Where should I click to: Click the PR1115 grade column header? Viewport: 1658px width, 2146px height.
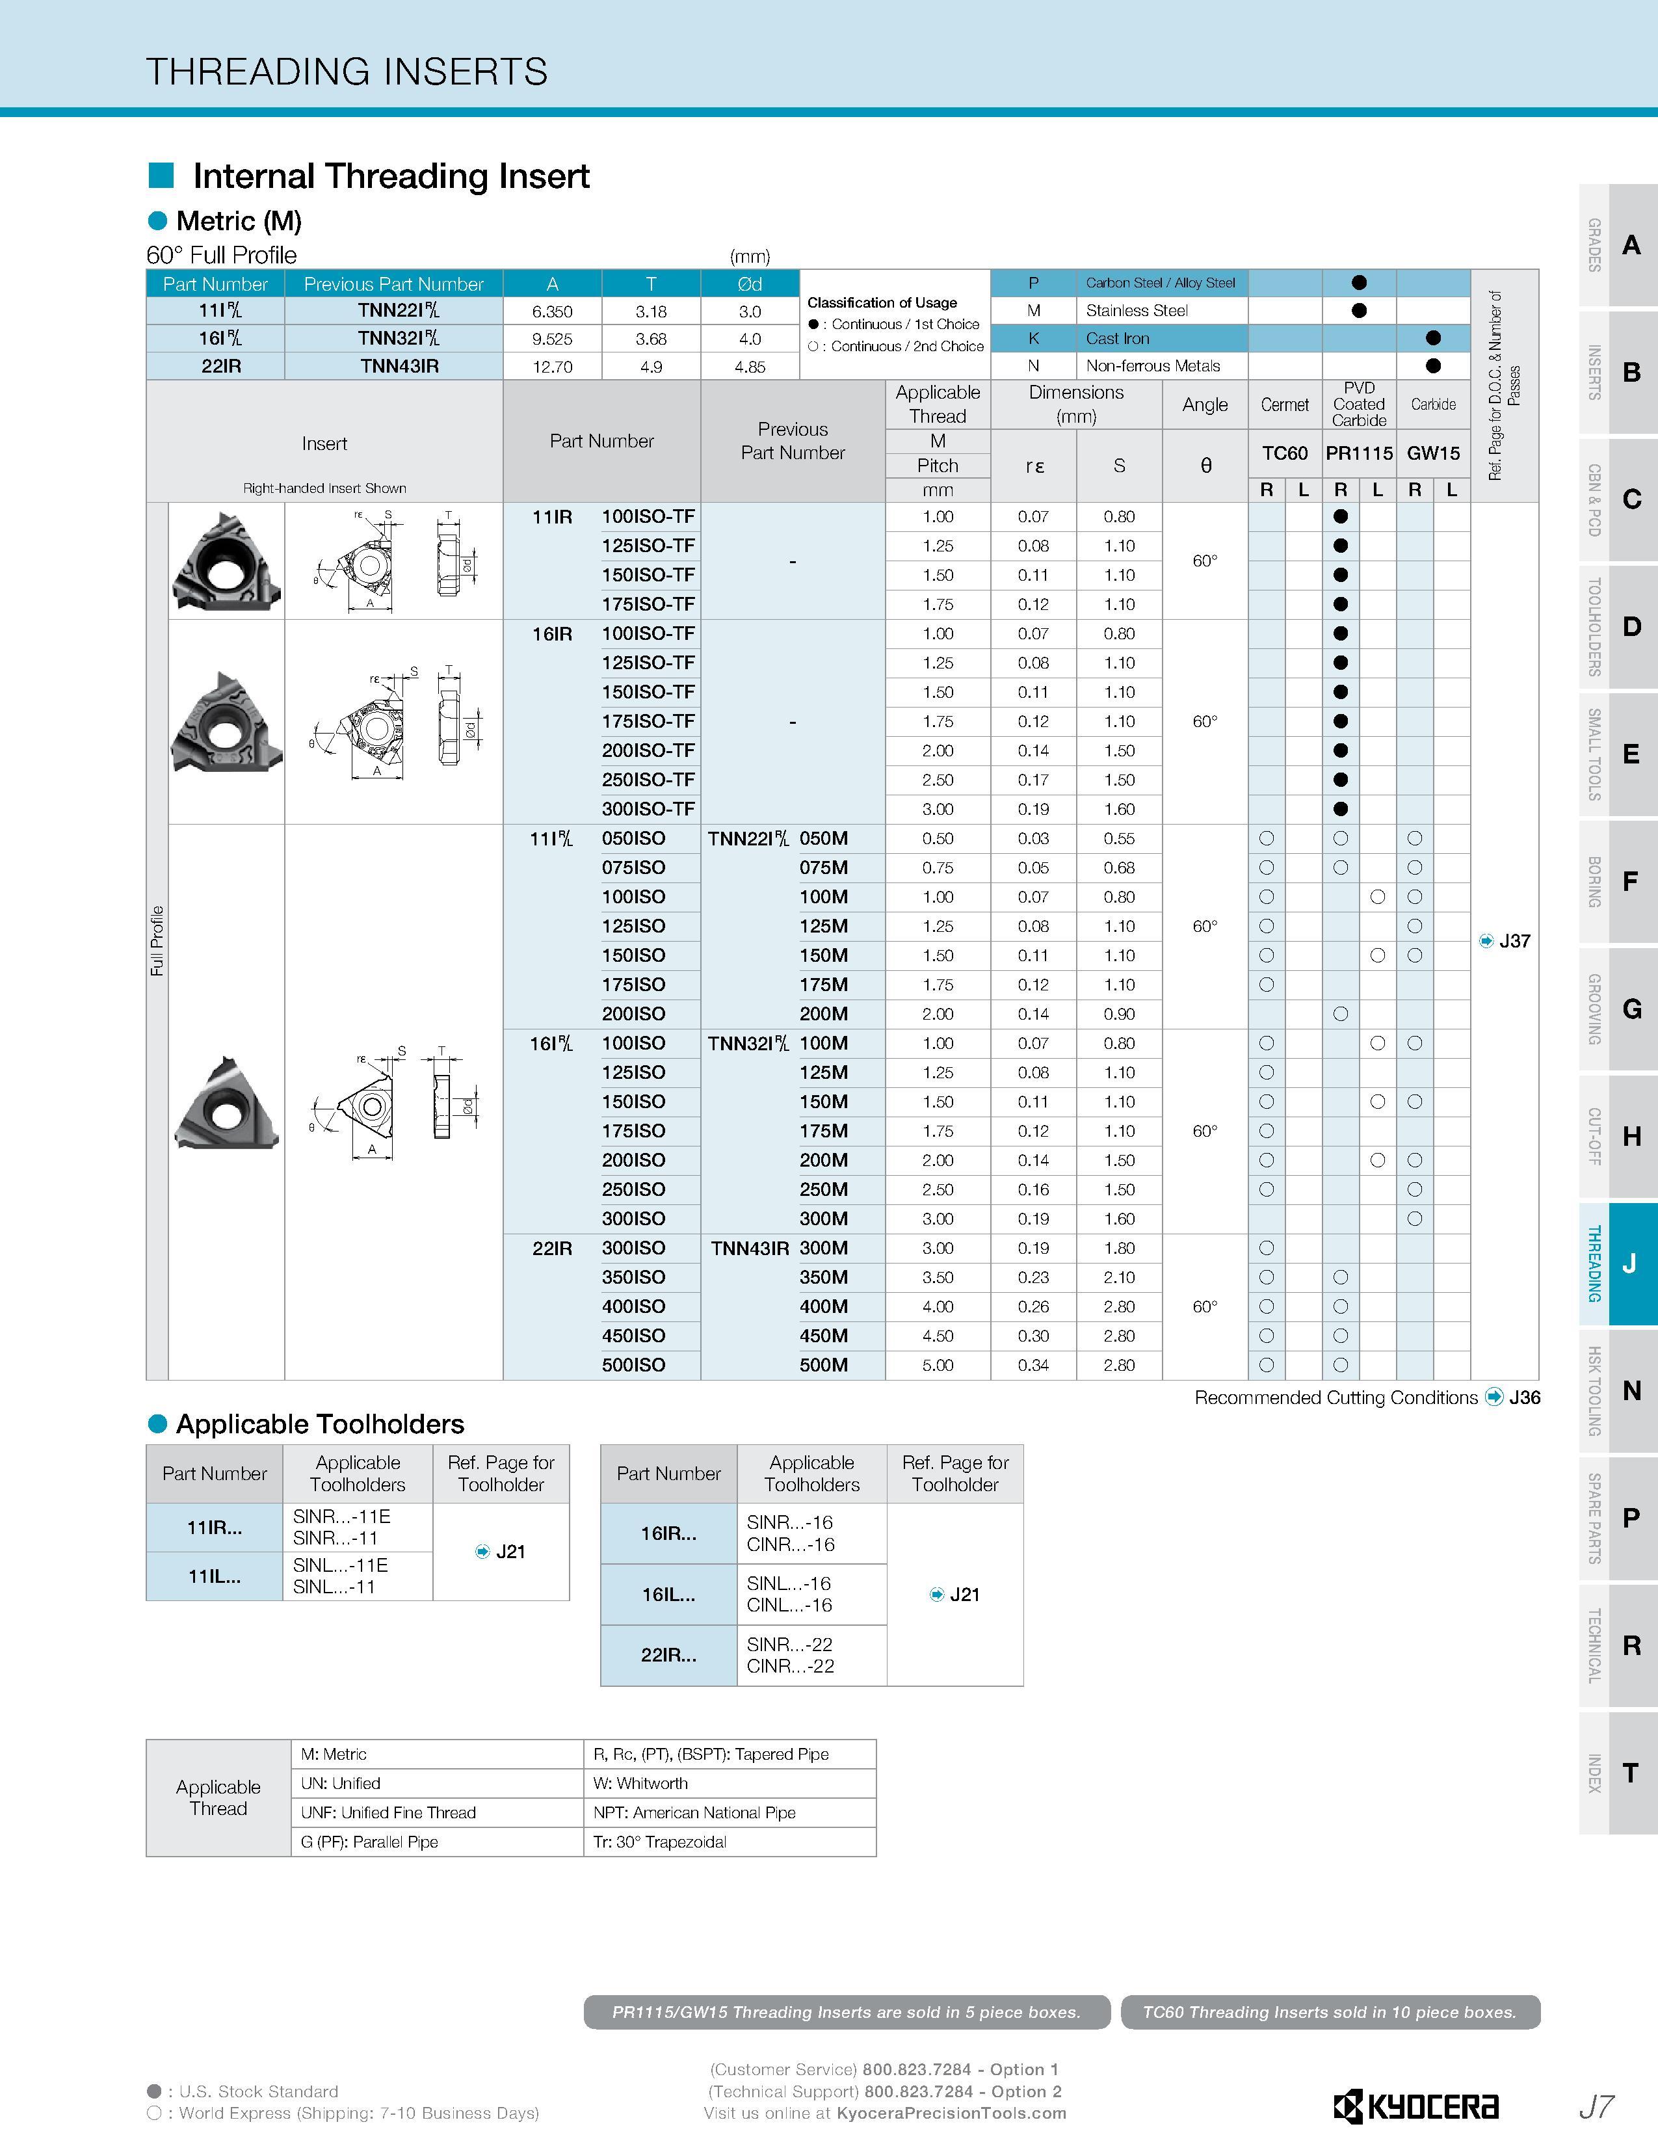[1360, 453]
